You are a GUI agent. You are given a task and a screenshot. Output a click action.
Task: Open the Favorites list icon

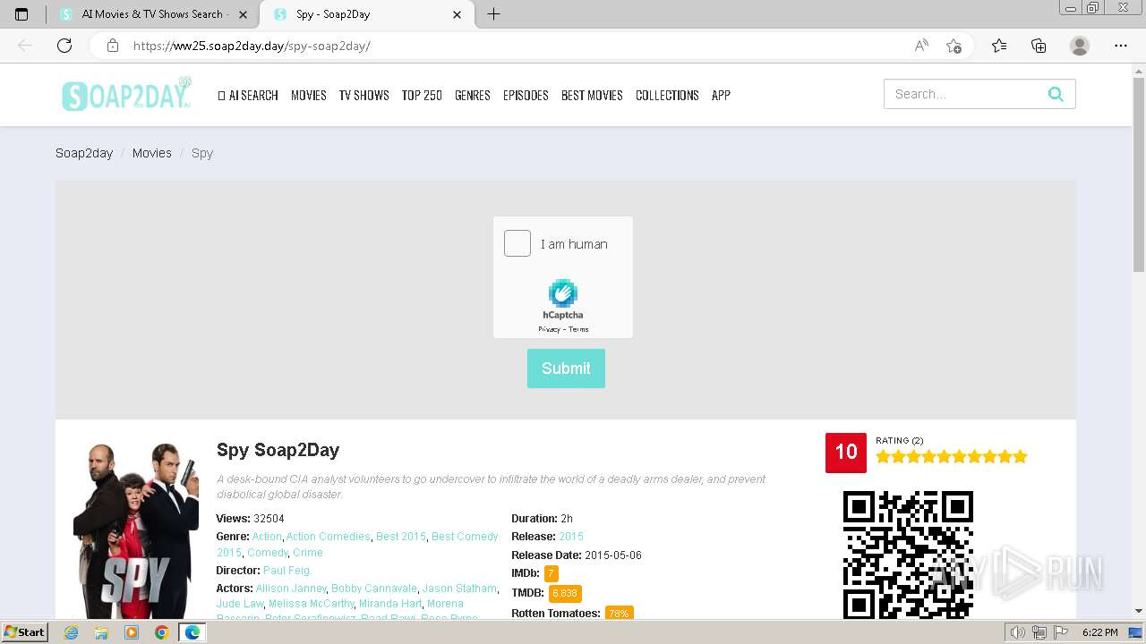(999, 46)
